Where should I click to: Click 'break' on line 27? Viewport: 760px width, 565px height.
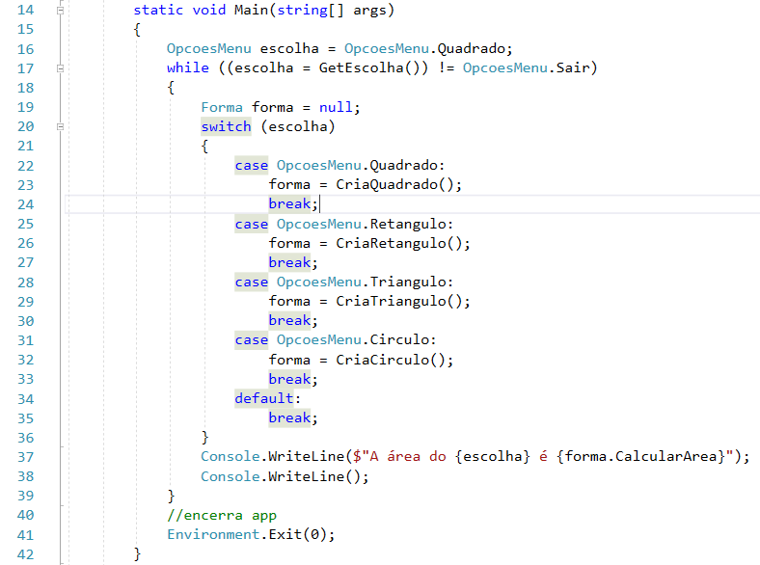[289, 262]
